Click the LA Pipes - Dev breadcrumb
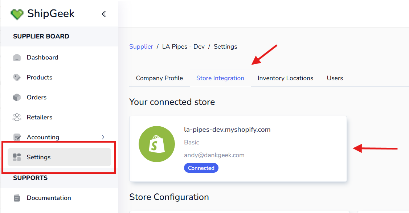 point(183,47)
